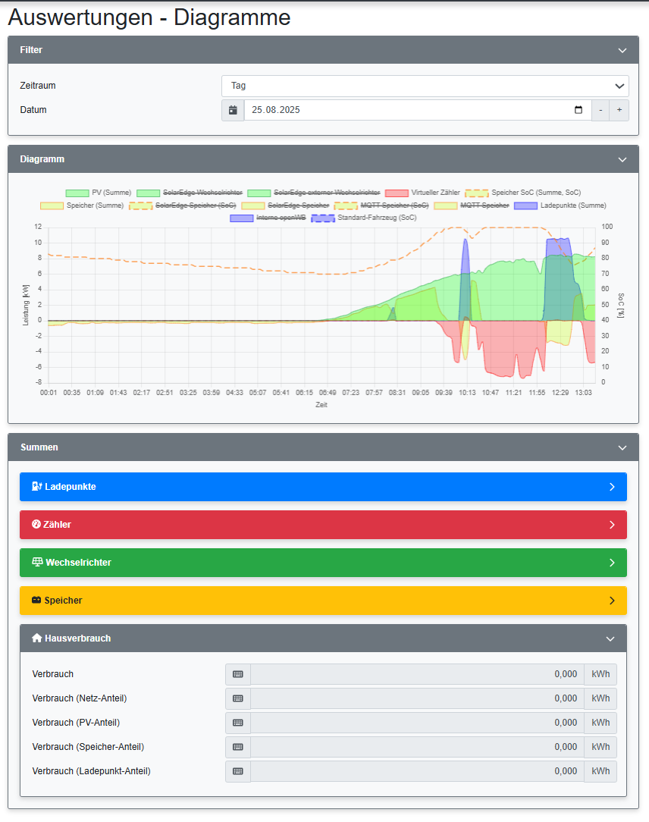The width and height of the screenshot is (649, 822).
Task: Click inside the Datum date input field
Action: coord(379,110)
